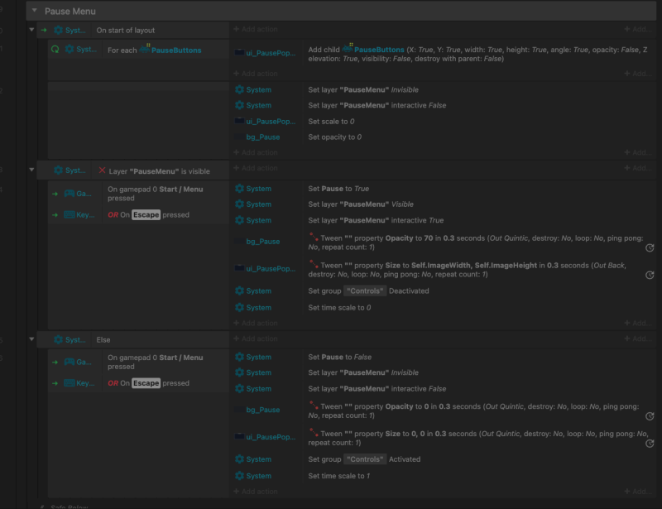Viewport: 662px width, 509px height.
Task: Select the Size to 0, 0 tween action text
Action: pyautogui.click(x=478, y=438)
